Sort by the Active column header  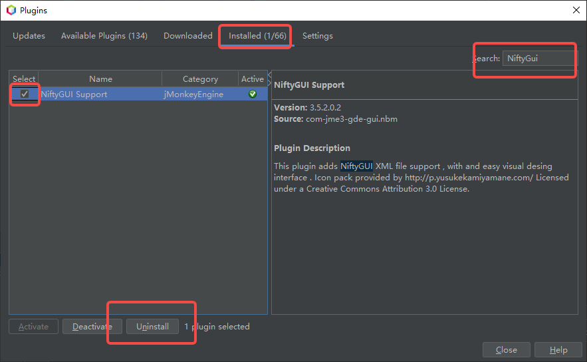click(x=253, y=79)
